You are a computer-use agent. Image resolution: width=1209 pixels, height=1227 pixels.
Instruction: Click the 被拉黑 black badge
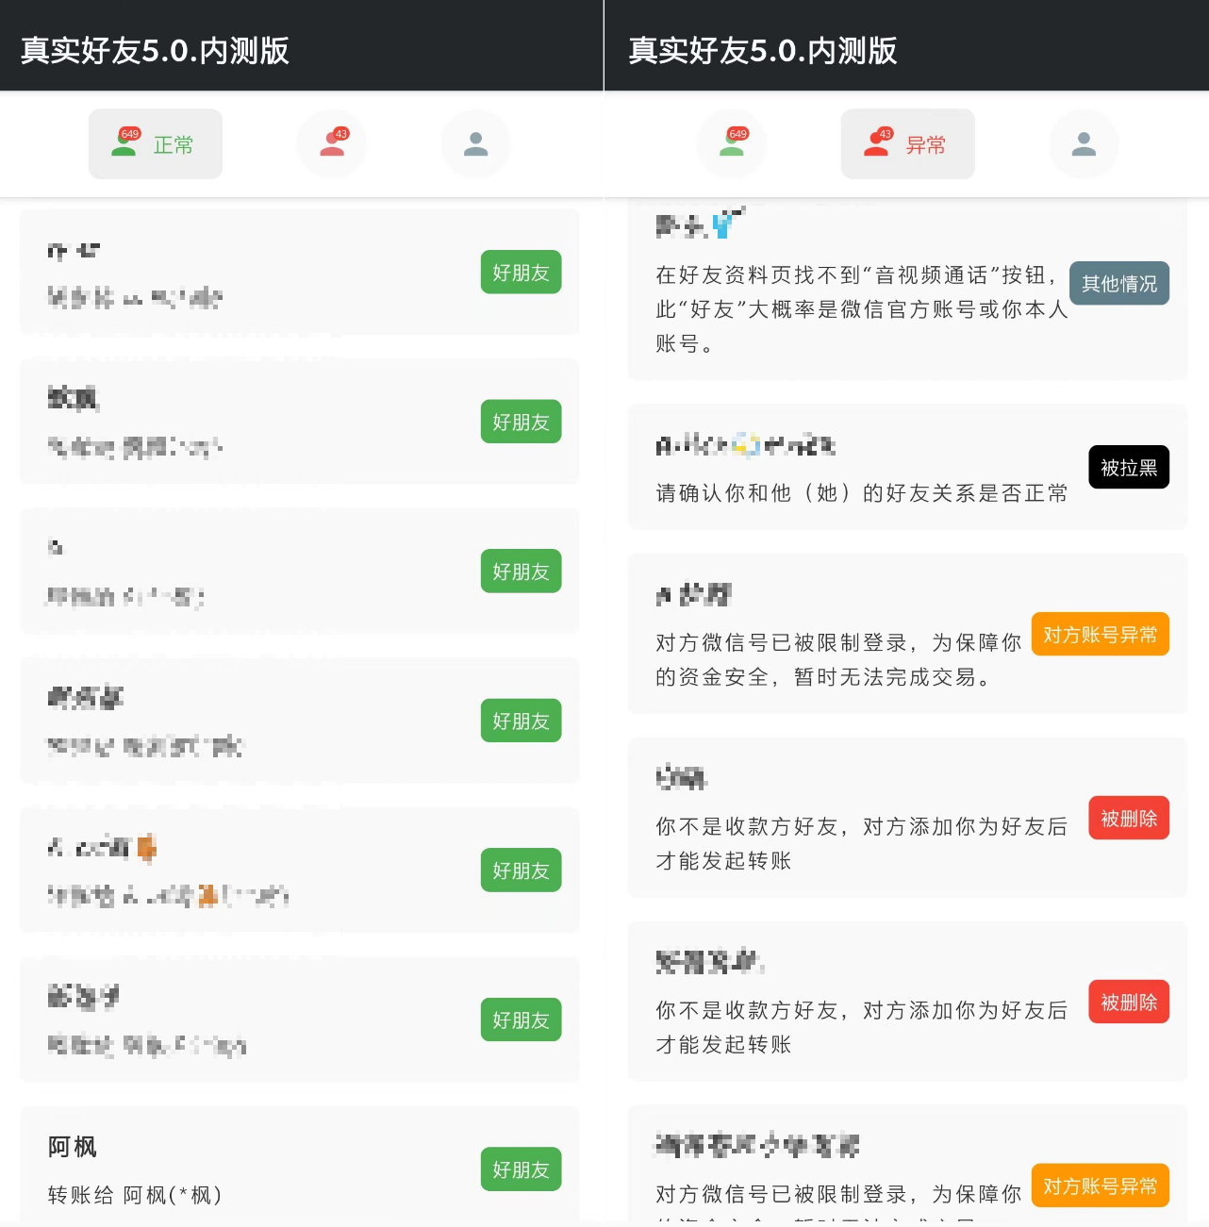click(1129, 467)
